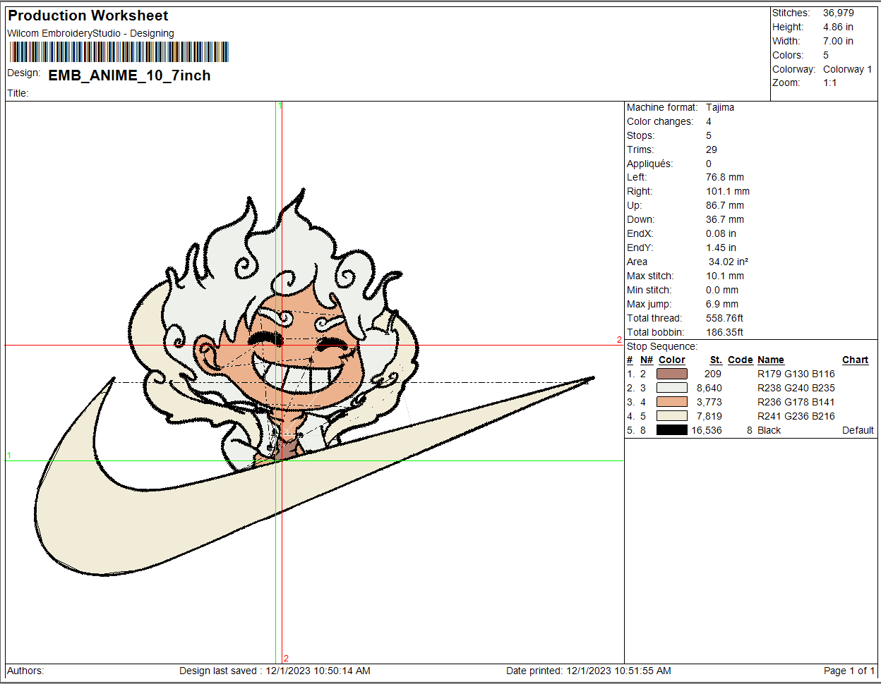Click the Color column header in Stop Sequence

pos(671,360)
